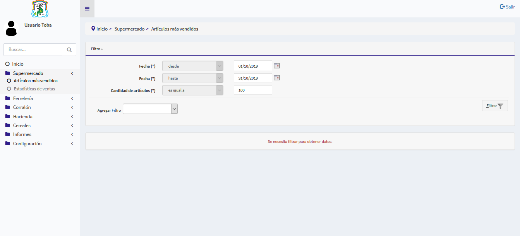520x236 pixels.
Task: Click the user avatar icon
Action: pyautogui.click(x=11, y=29)
